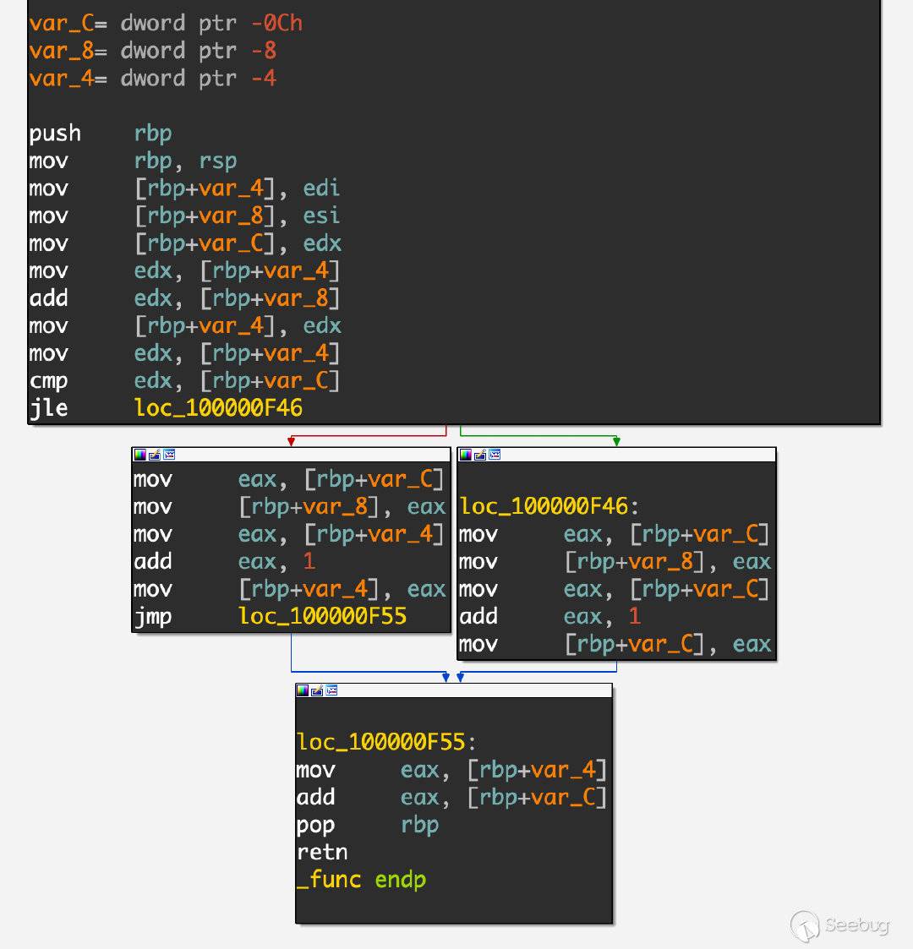Select 'add eax, [rbp+var_C]' line
This screenshot has height=949, width=913.
(x=451, y=797)
